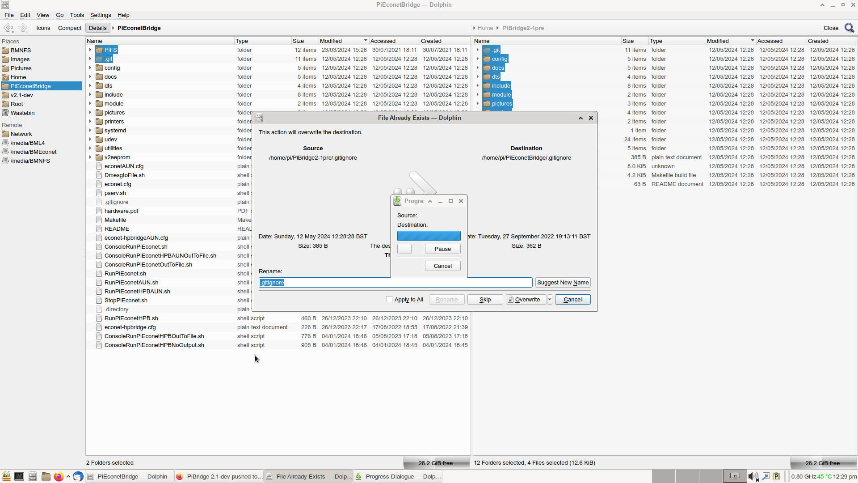Expand the v2eeprom folder tree arrow

[90, 157]
